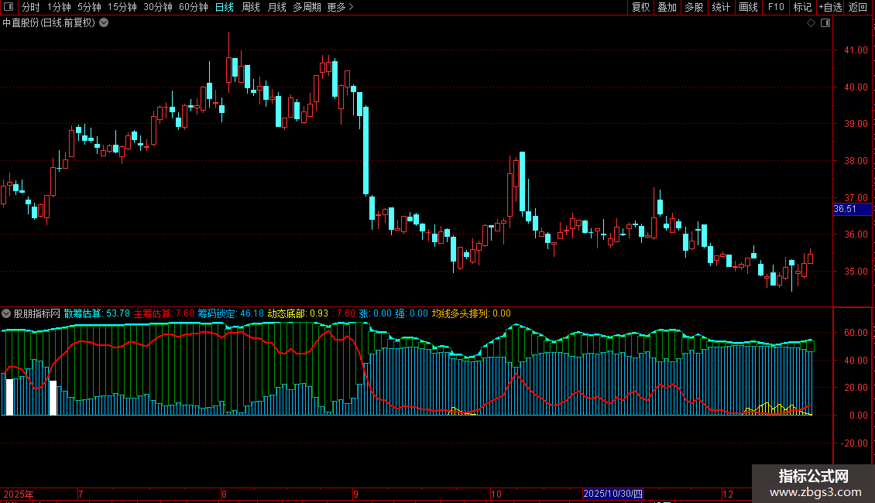Click the month 12 timeline label
Screen dimensions: 875x503
[x=728, y=494]
